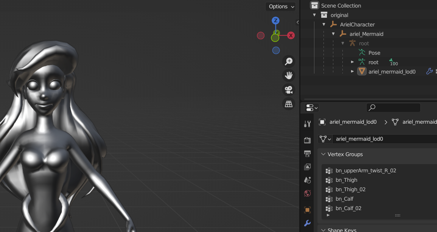Open the Render properties tab
Image resolution: width=437 pixels, height=232 pixels.
tap(307, 140)
